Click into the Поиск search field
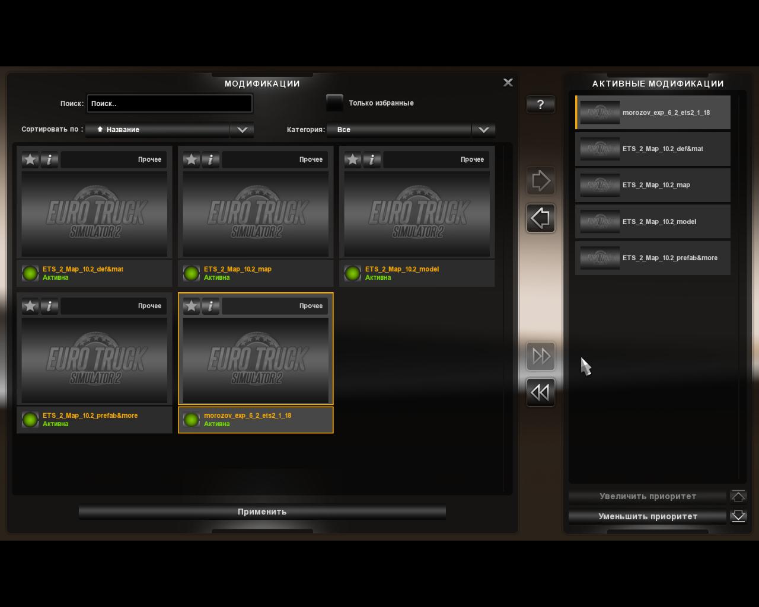The image size is (759, 607). click(x=170, y=103)
